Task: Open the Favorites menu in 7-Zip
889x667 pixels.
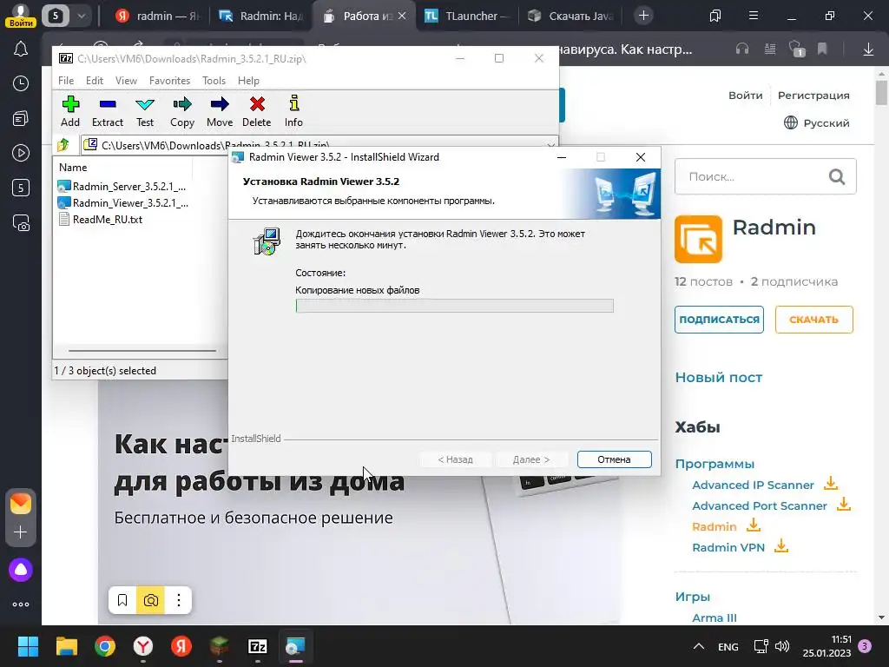Action: tap(169, 81)
